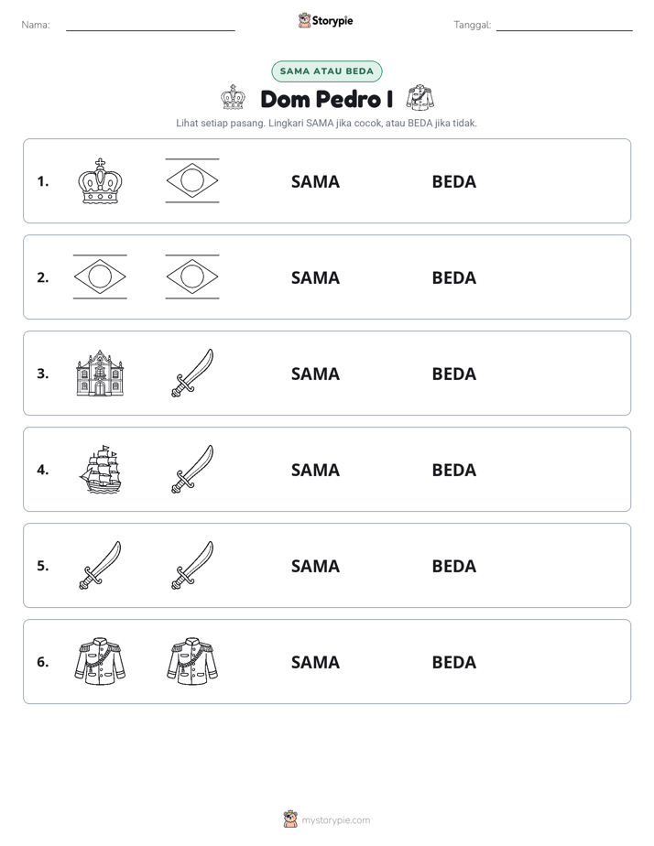The height and width of the screenshot is (846, 654).
Task: Click the Nama input line
Action: pos(150,26)
